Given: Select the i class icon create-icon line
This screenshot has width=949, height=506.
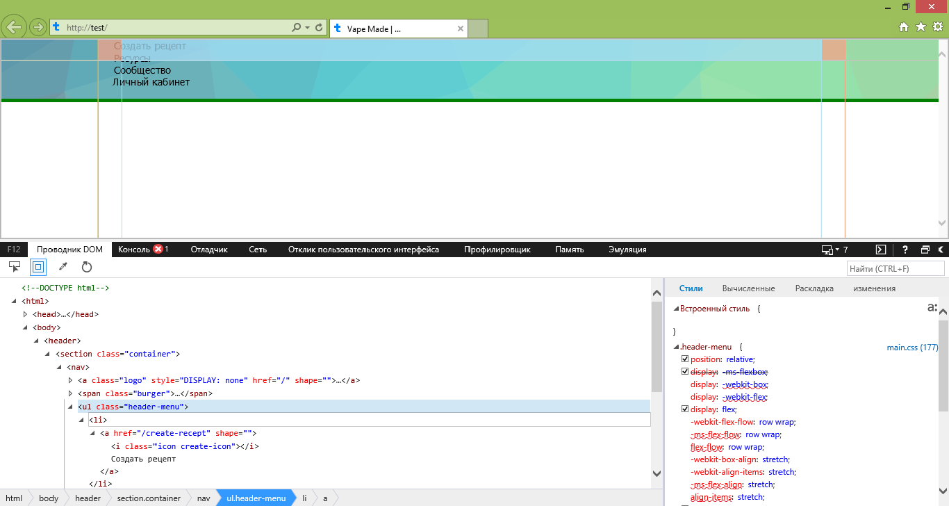Looking at the screenshot, I should pos(185,446).
